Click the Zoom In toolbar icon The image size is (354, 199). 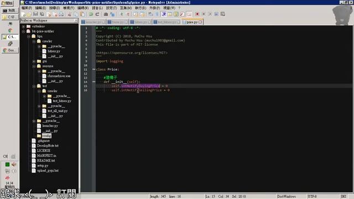[122, 14]
